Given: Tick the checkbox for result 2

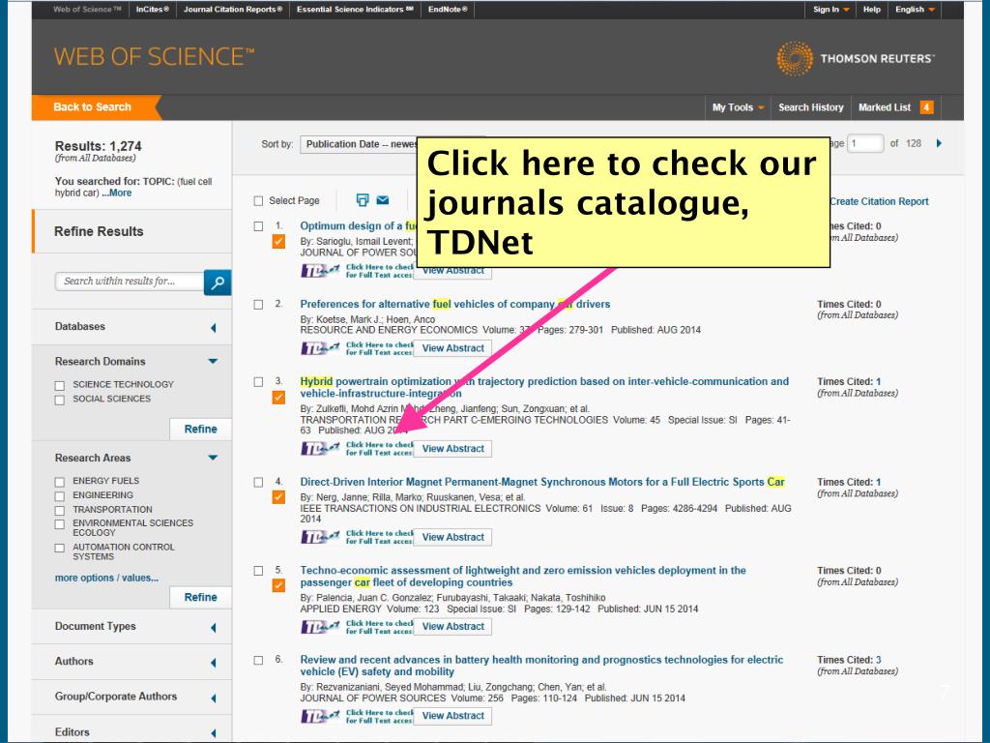Looking at the screenshot, I should [258, 305].
